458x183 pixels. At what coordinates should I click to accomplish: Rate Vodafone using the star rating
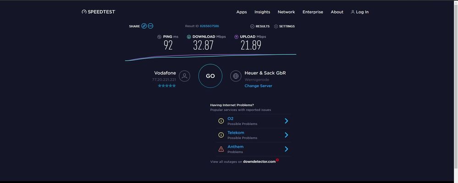167,86
